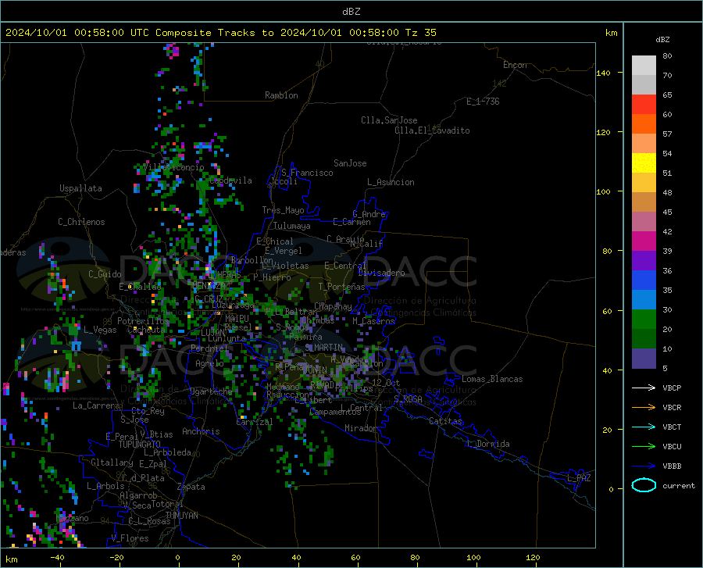Select the blue 36 dBZ color swatch
Image resolution: width=703 pixels, height=568 pixels.
coord(644,280)
